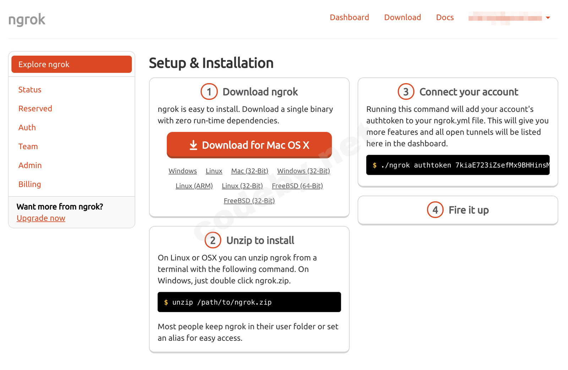Select Explore ngrok in sidebar
This screenshot has height=370, width=568.
71,64
